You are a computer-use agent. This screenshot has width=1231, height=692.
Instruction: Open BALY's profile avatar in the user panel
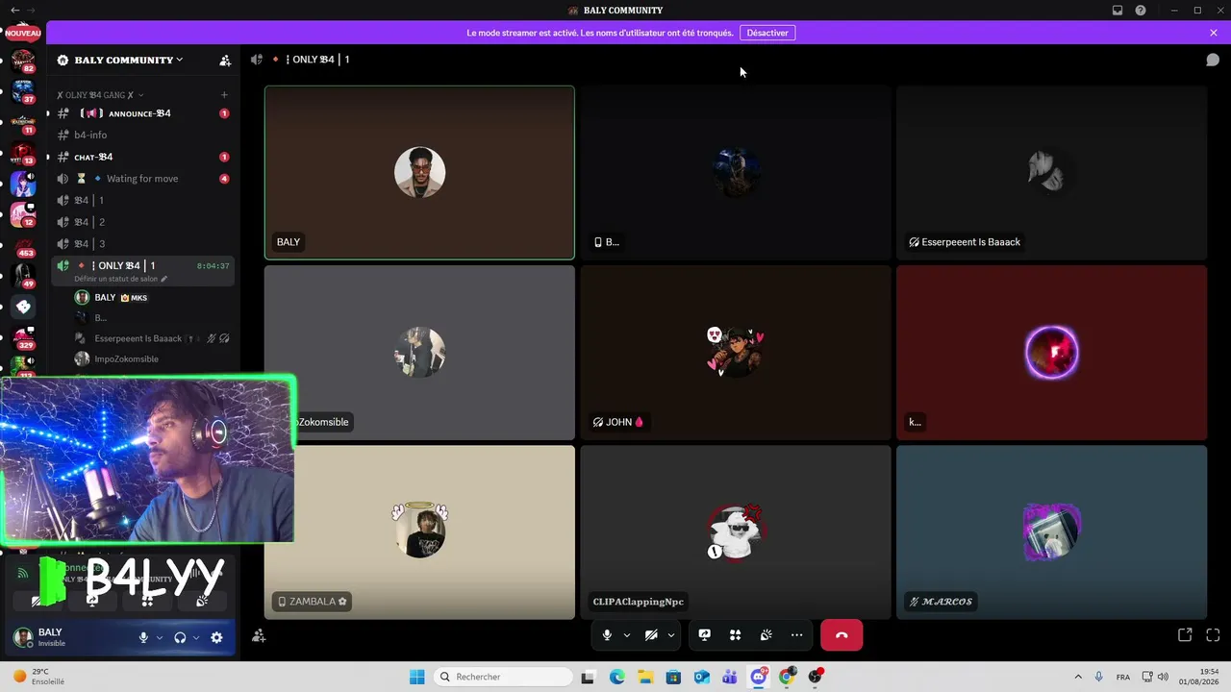(23, 637)
